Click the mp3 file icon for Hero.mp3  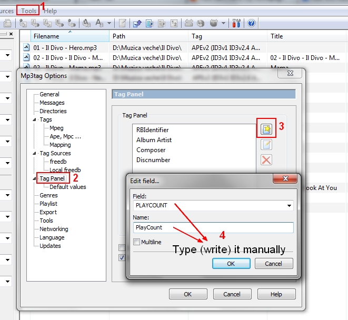coord(26,47)
